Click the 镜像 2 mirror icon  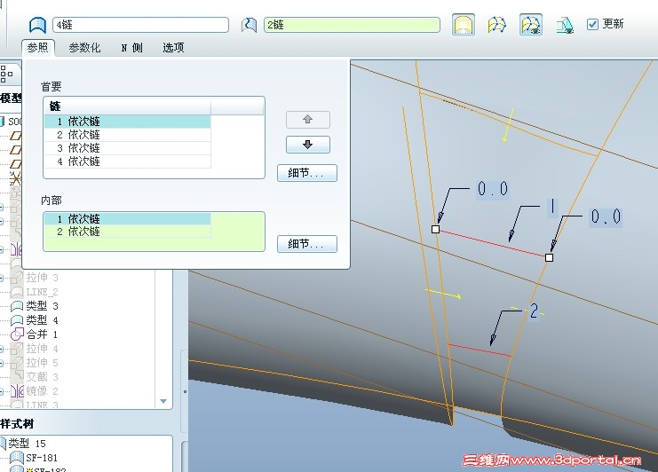click(17, 391)
